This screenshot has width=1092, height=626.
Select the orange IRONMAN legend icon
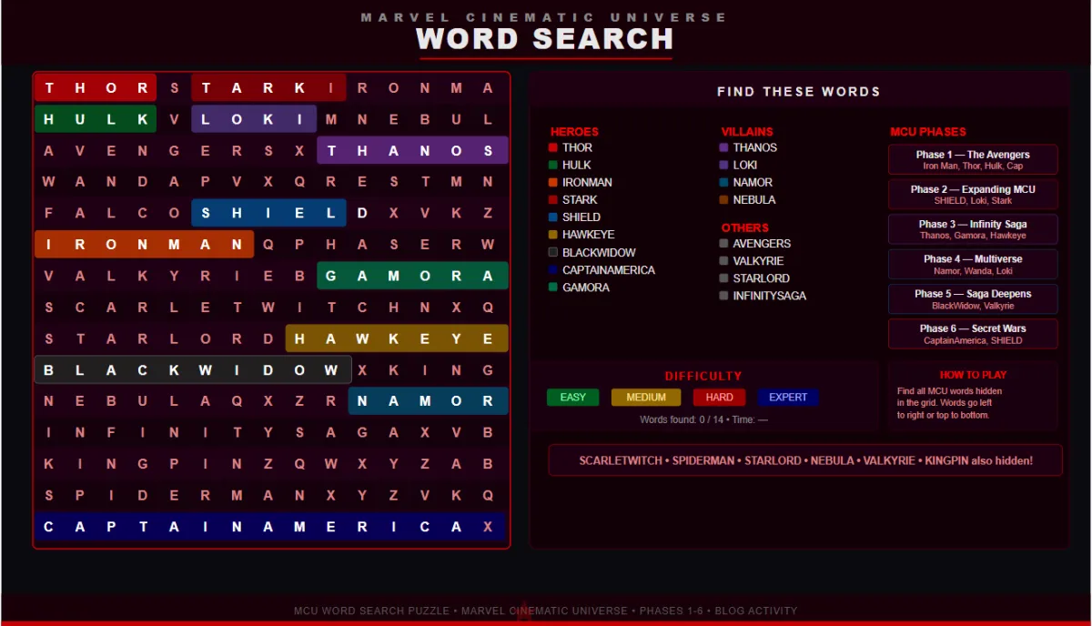(553, 182)
